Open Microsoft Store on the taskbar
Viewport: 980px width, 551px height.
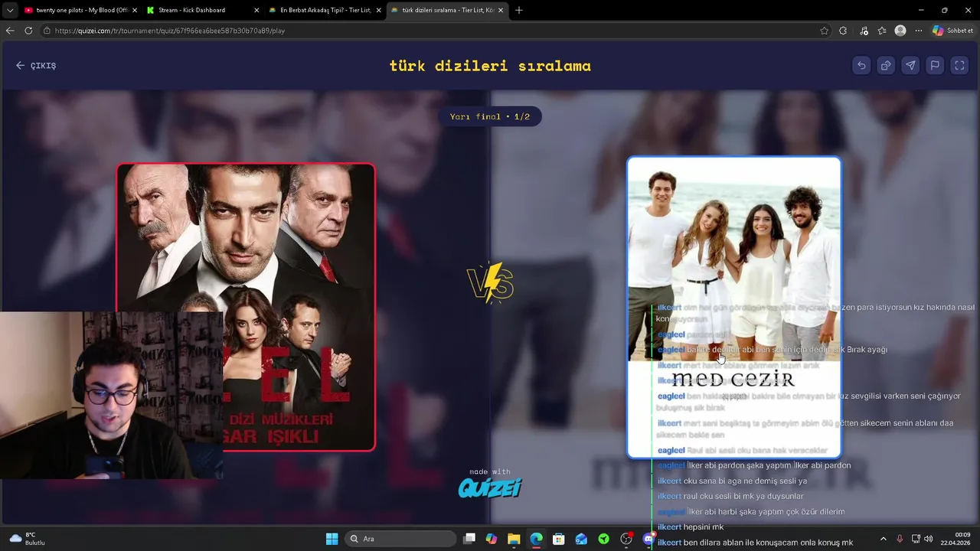tap(559, 539)
